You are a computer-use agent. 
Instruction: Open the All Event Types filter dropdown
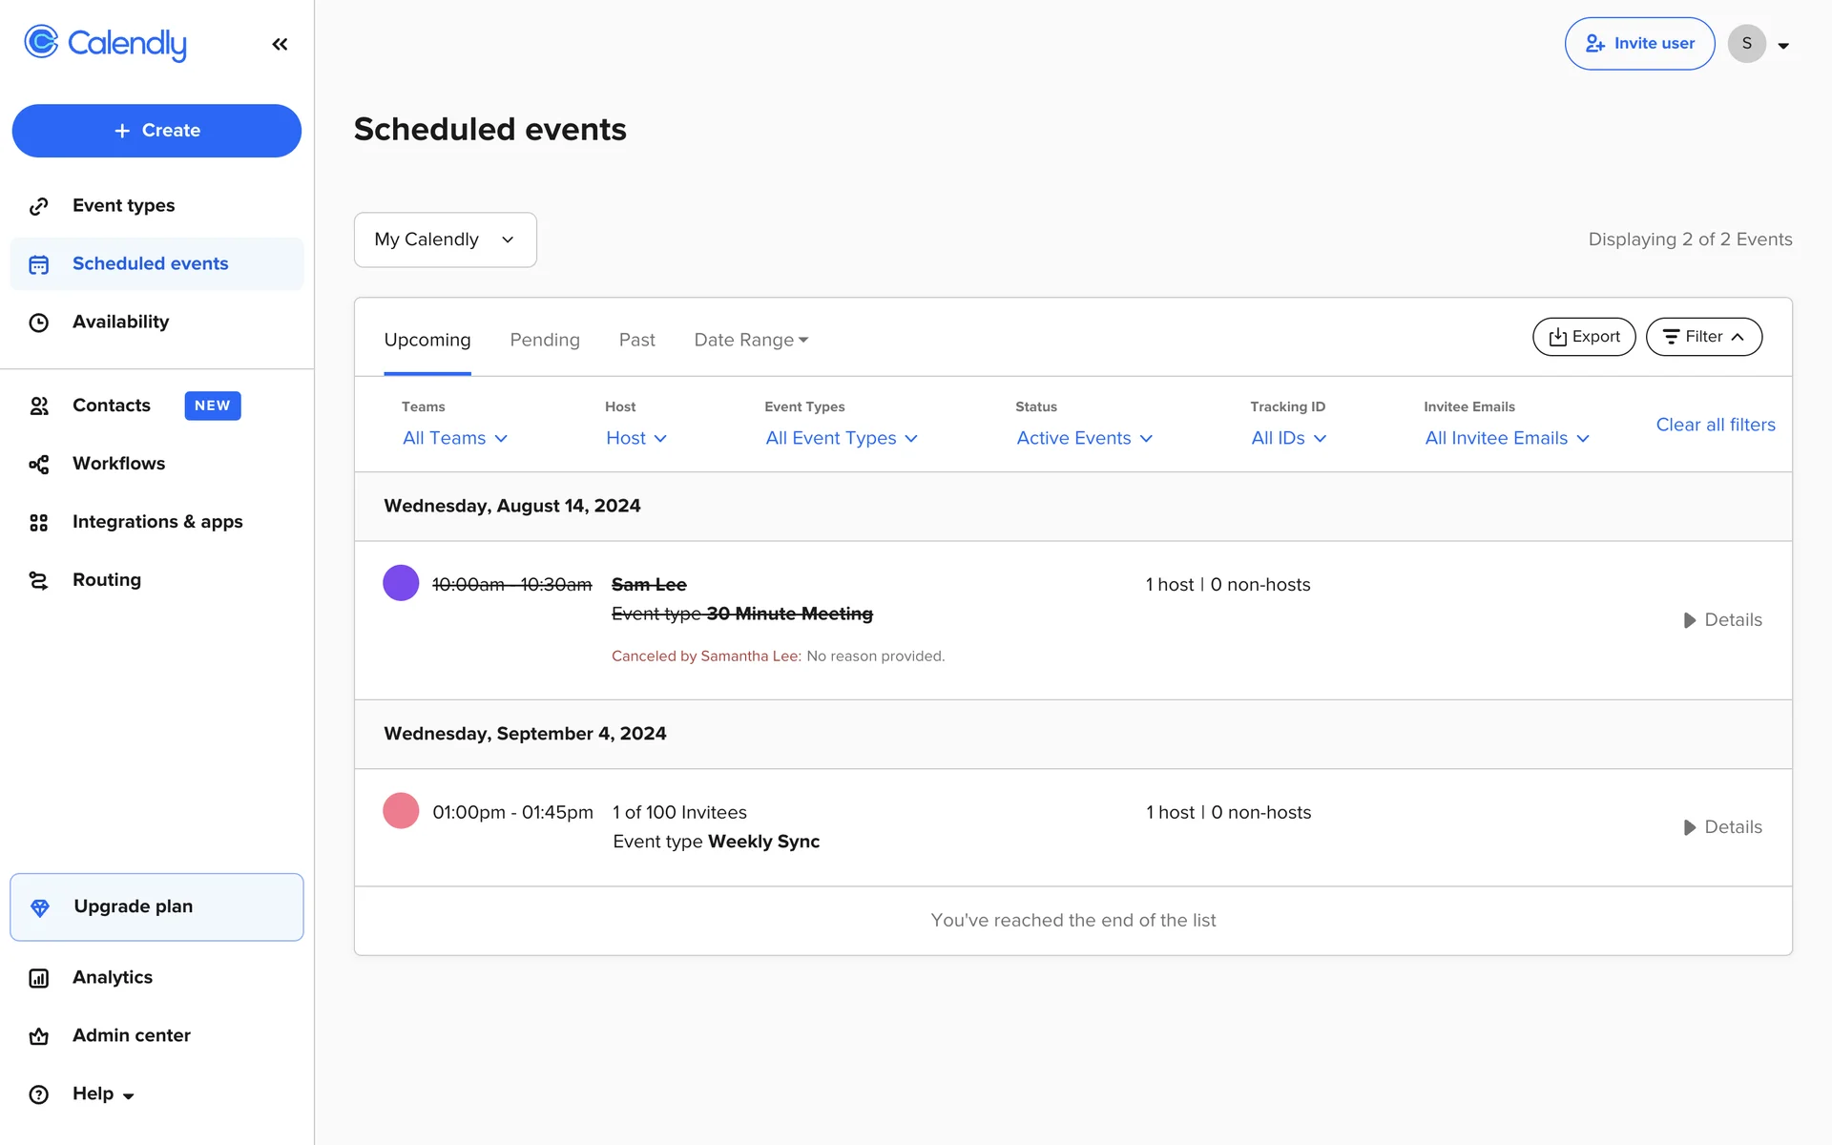coord(841,438)
